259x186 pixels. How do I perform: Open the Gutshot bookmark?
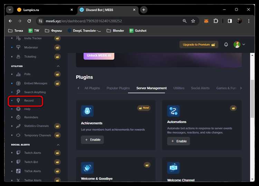point(138,31)
